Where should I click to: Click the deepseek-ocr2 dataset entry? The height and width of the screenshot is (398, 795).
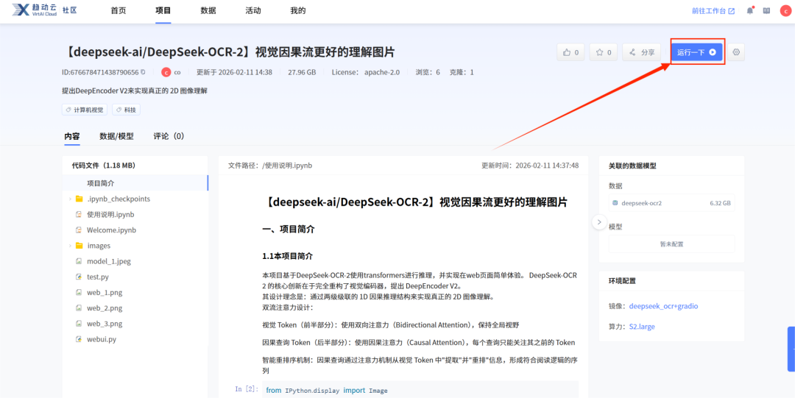671,203
